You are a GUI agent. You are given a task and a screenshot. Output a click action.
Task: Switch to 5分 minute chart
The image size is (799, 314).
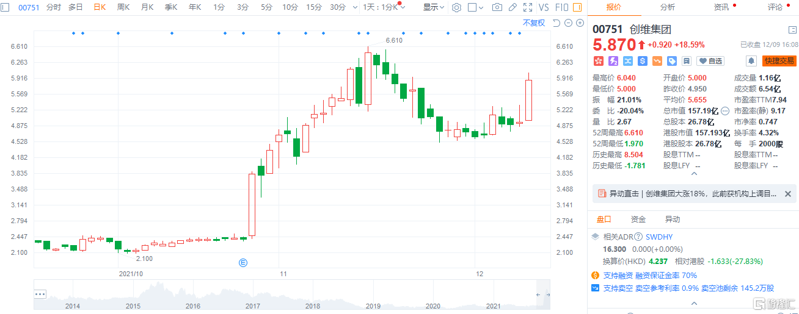[266, 7]
